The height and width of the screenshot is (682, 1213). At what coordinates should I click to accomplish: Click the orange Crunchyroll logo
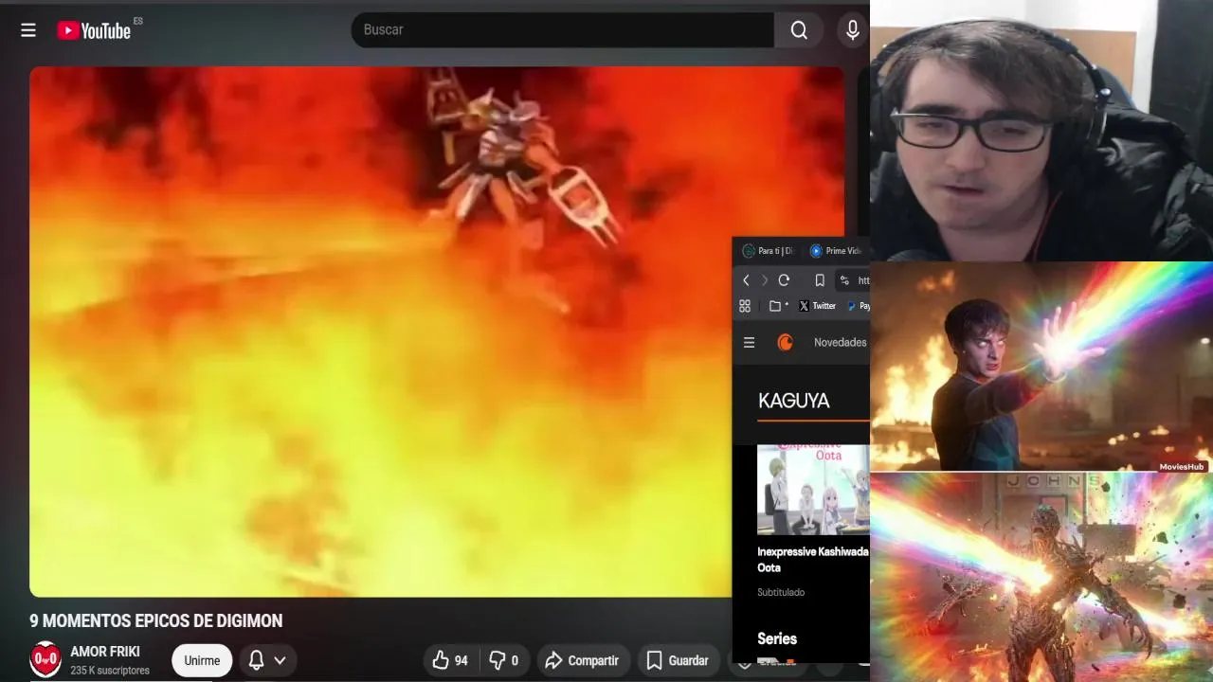tap(785, 343)
